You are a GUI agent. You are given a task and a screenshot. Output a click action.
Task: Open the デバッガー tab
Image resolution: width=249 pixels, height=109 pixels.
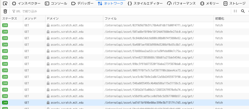point(82,3)
